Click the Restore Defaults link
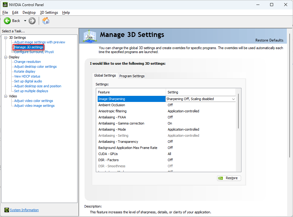Viewport: 293px width, 217px height. (269, 40)
